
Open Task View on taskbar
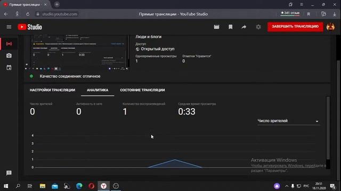[30, 186]
